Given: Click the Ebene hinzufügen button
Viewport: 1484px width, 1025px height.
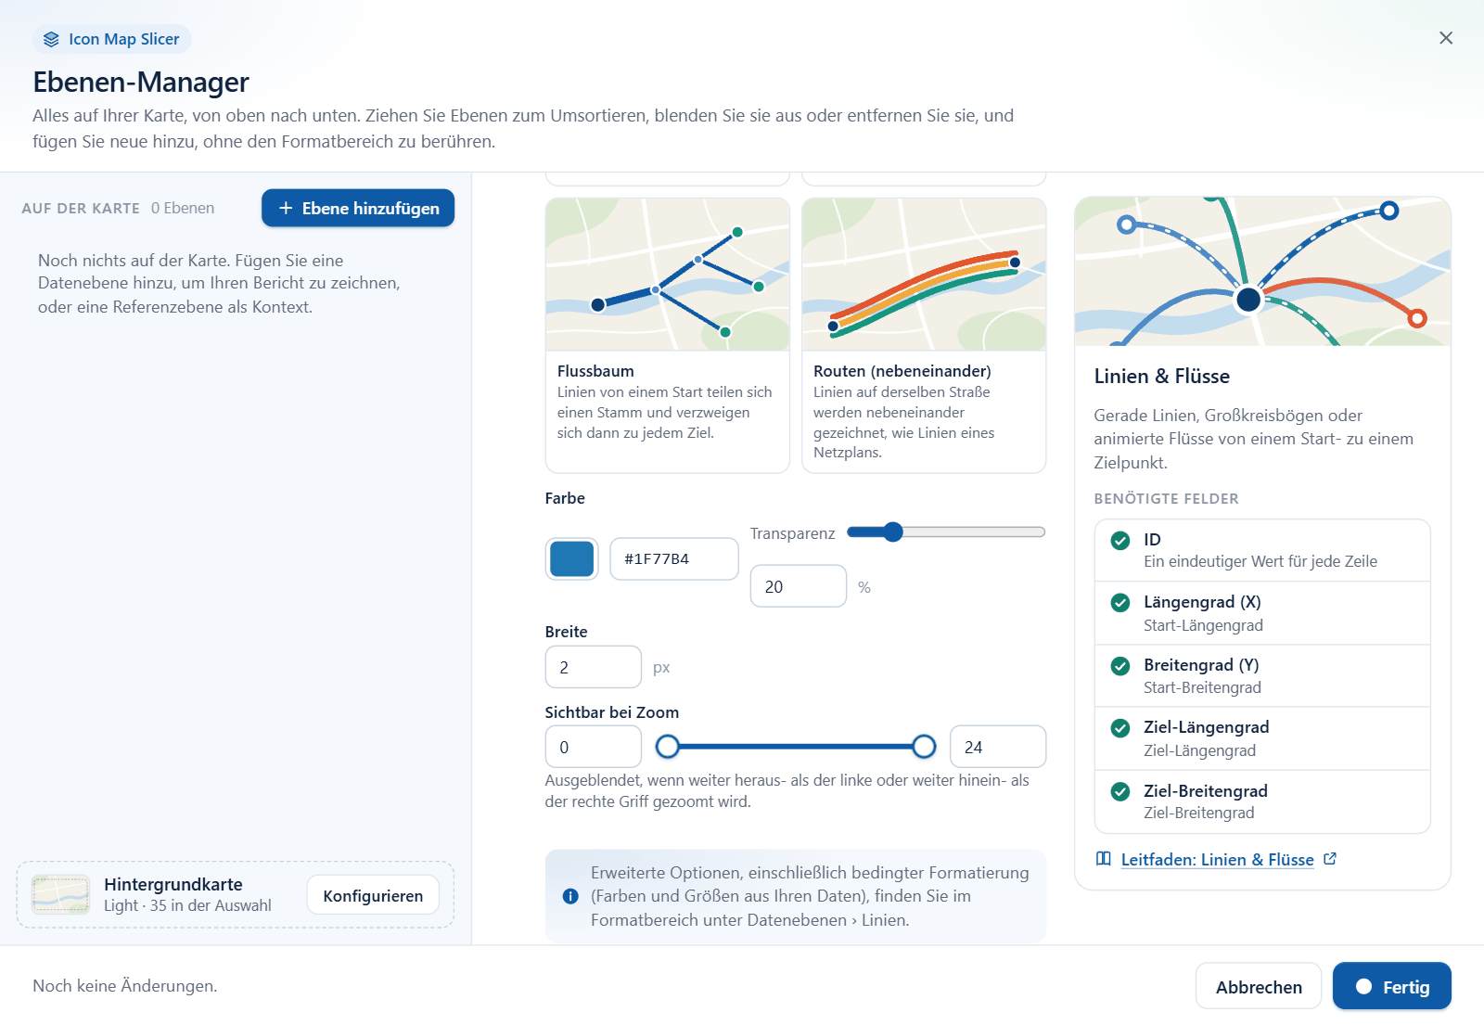Looking at the screenshot, I should (358, 208).
